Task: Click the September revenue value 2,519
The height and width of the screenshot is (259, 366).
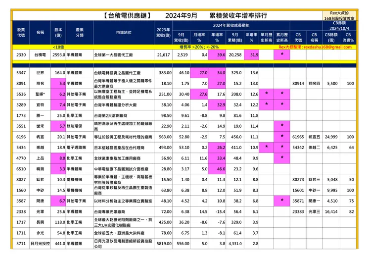Action: [x=183, y=55]
